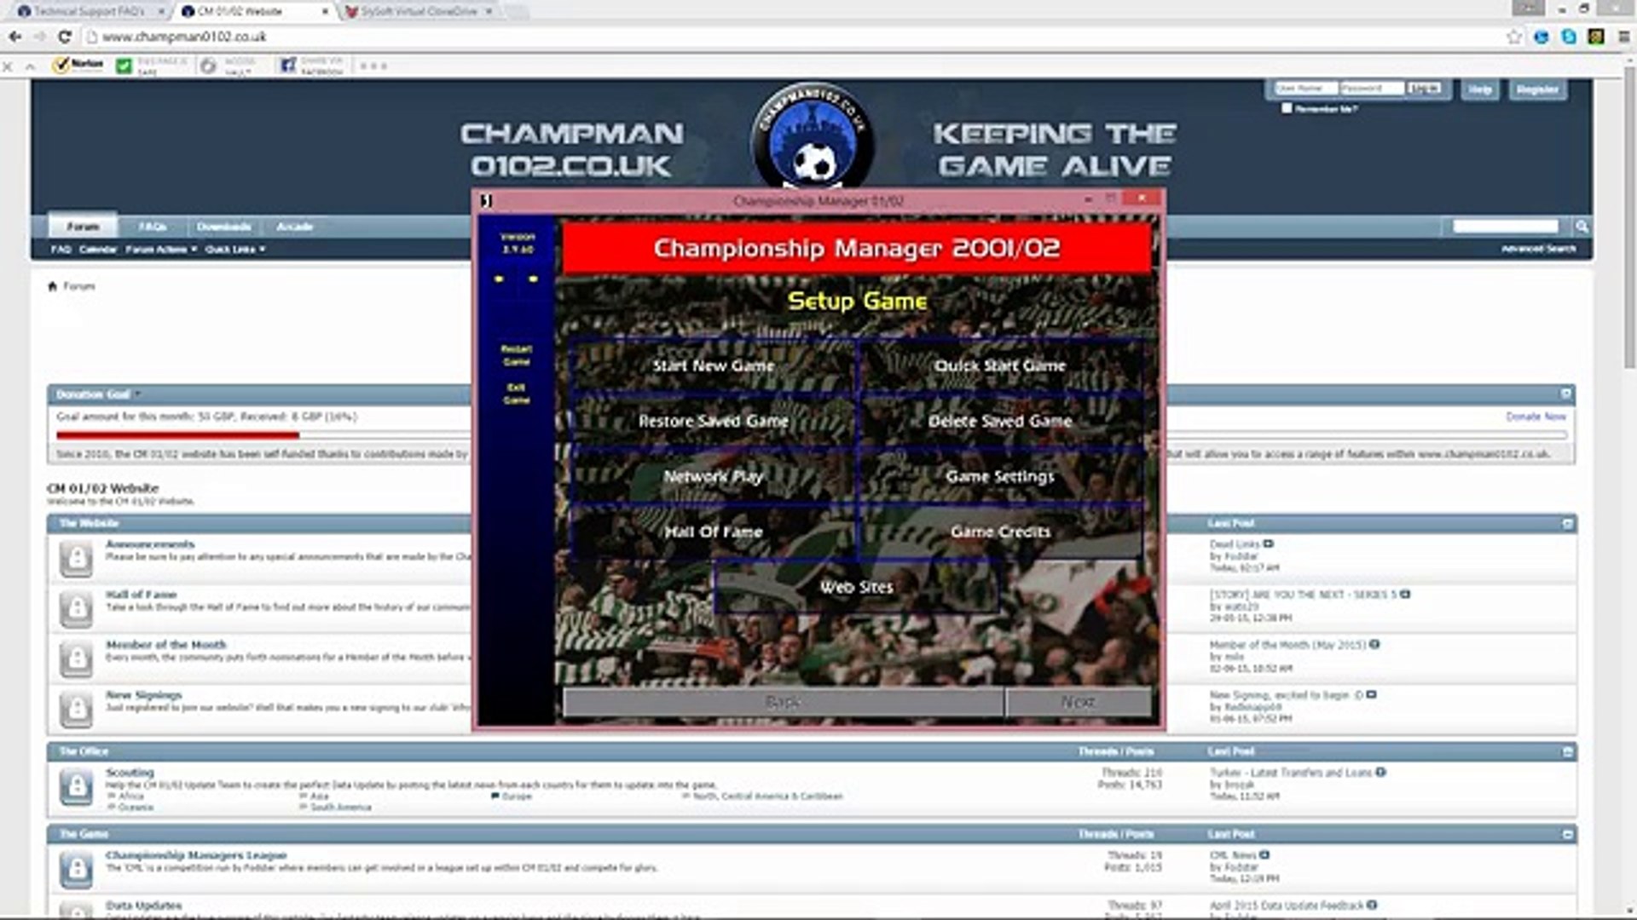
Task: Click the bookmark star icon
Action: [x=1513, y=37]
